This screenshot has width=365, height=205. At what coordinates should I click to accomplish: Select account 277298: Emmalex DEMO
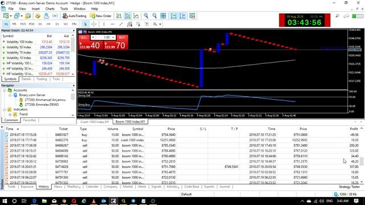pos(42,105)
